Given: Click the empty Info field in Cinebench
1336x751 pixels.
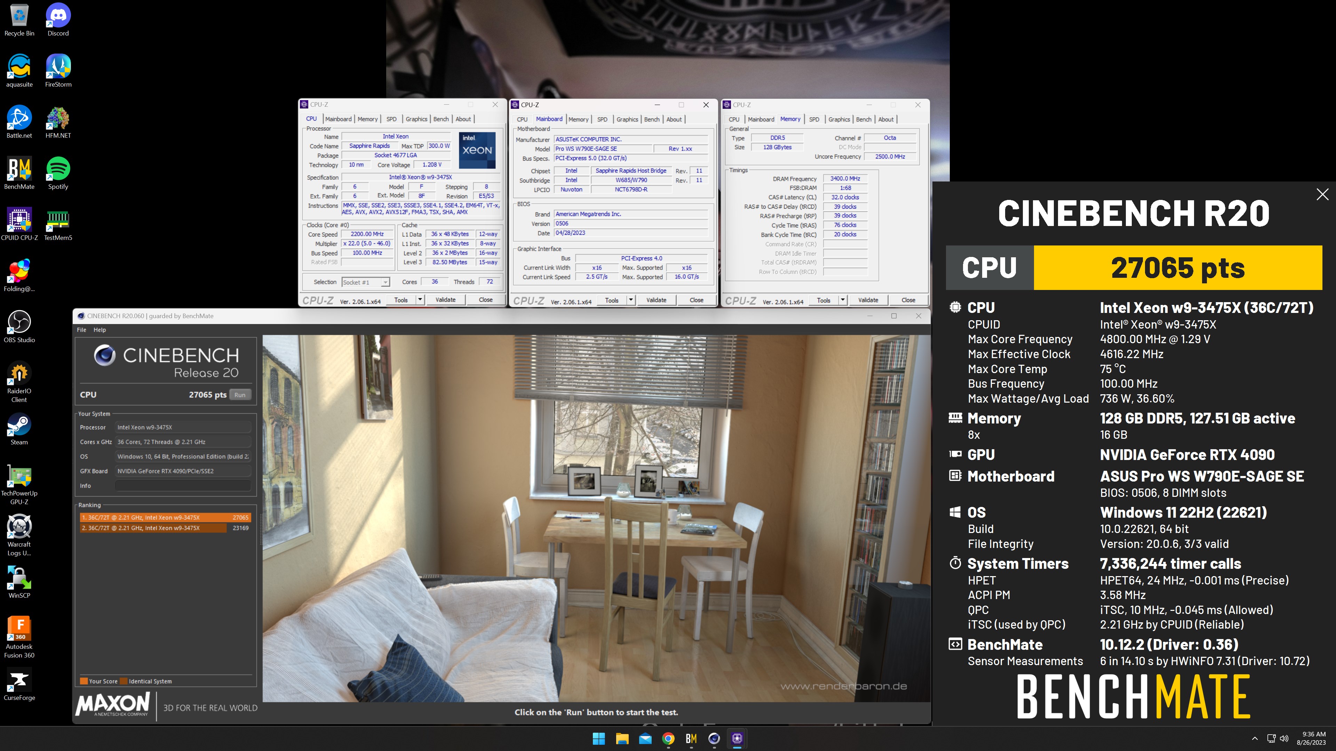Looking at the screenshot, I should (183, 486).
